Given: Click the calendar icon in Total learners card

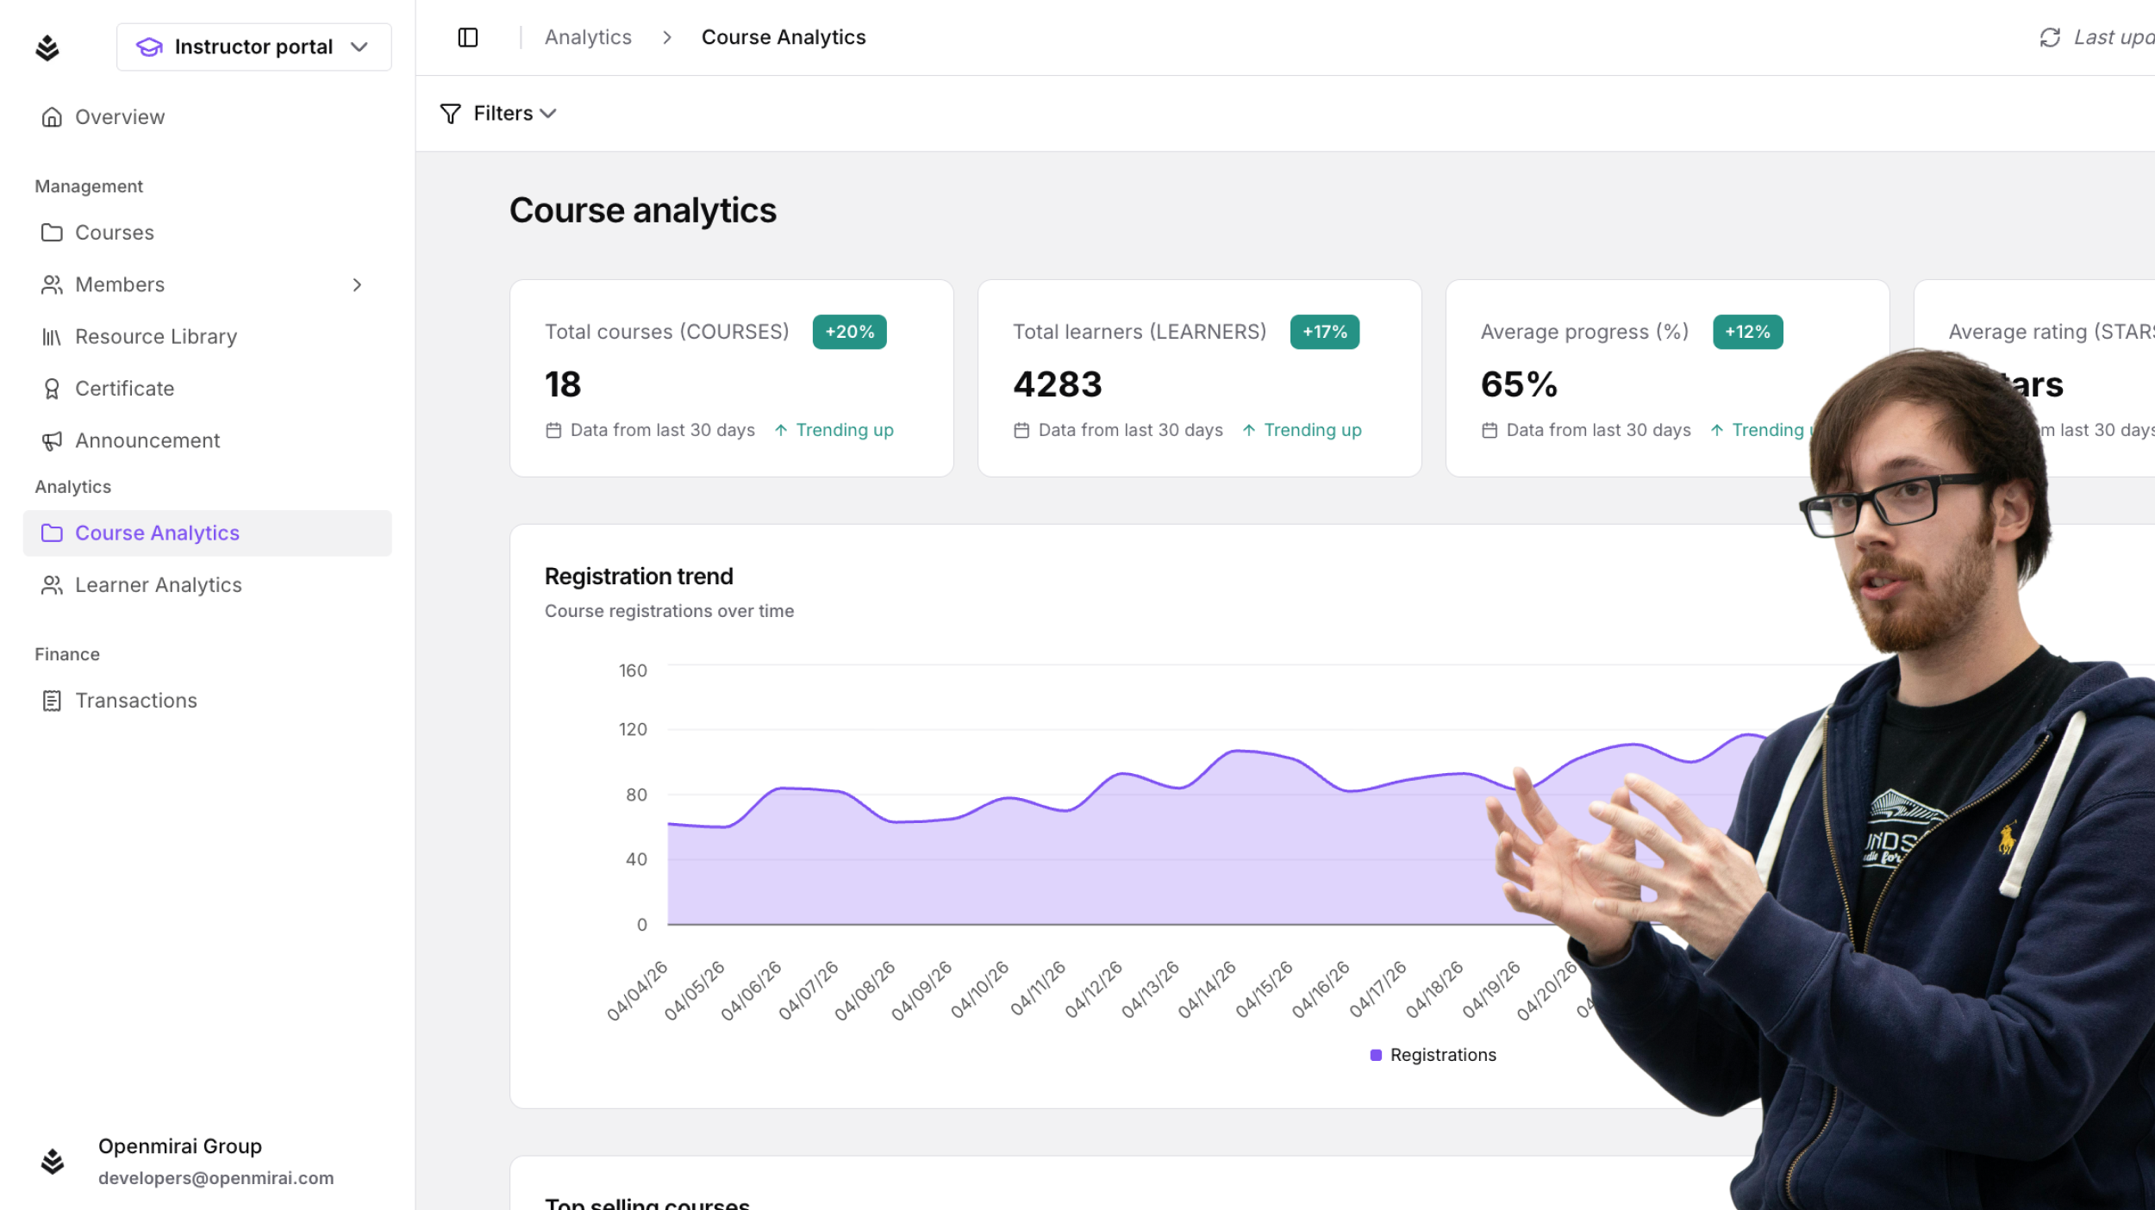Looking at the screenshot, I should 1021,430.
